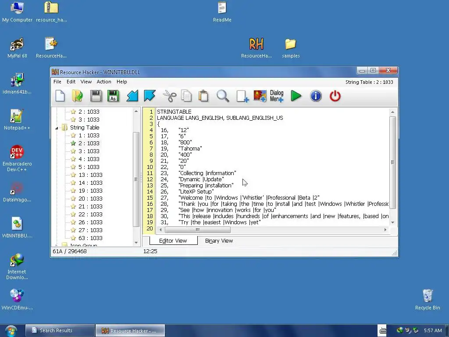Expand the Icon Group tree node
Viewport: 449px width, 337px height.
point(57,245)
